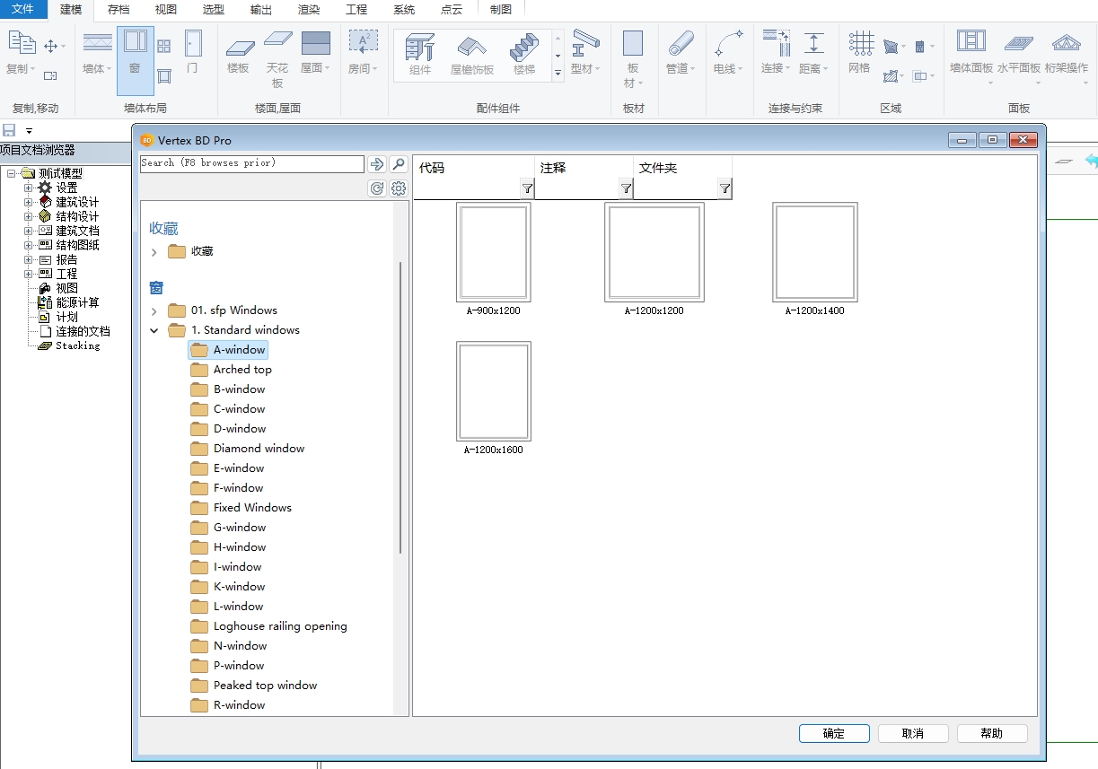This screenshot has height=769, width=1098.
Task: Select the A-1200x1200 window thumbnail
Action: 654,252
